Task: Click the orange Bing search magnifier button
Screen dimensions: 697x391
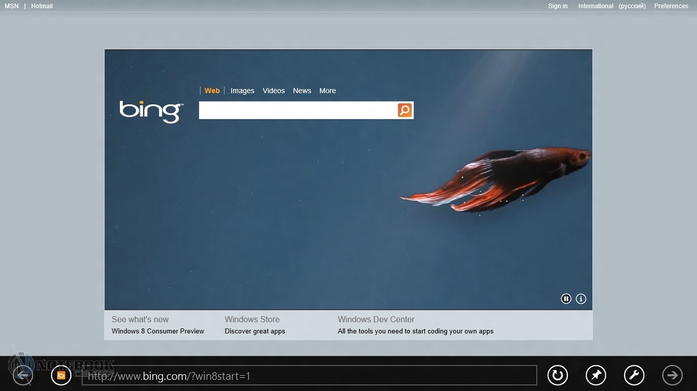Action: click(405, 110)
